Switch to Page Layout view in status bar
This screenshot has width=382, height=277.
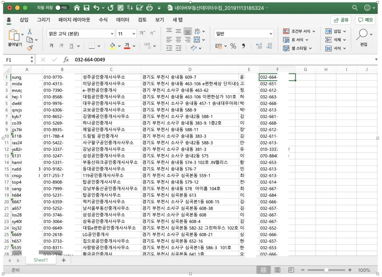[x=277, y=270]
